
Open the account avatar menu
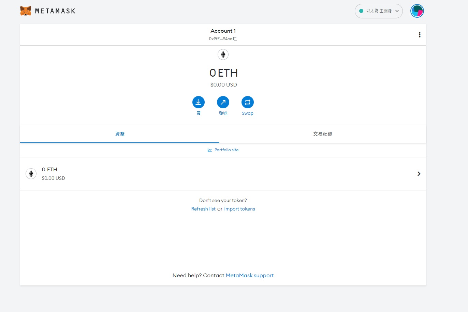point(417,11)
